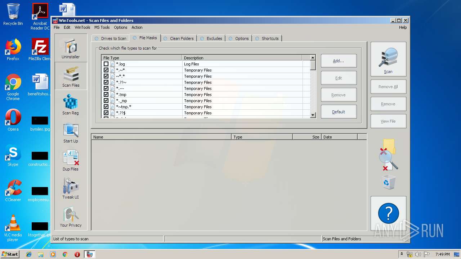Open the Start Up manager
461x259 pixels.
pos(71,132)
